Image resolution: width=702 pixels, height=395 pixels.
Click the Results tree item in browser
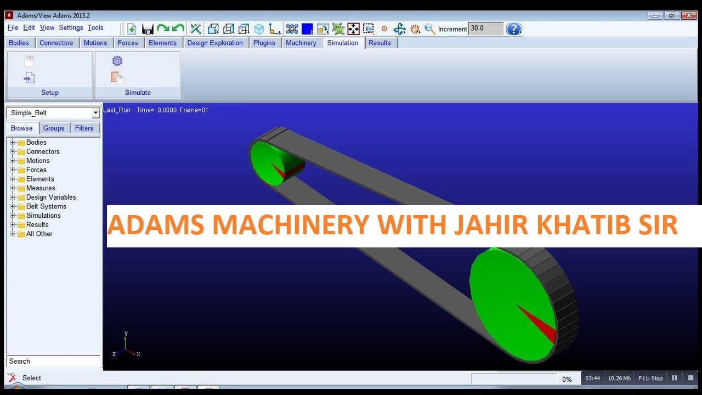point(37,224)
